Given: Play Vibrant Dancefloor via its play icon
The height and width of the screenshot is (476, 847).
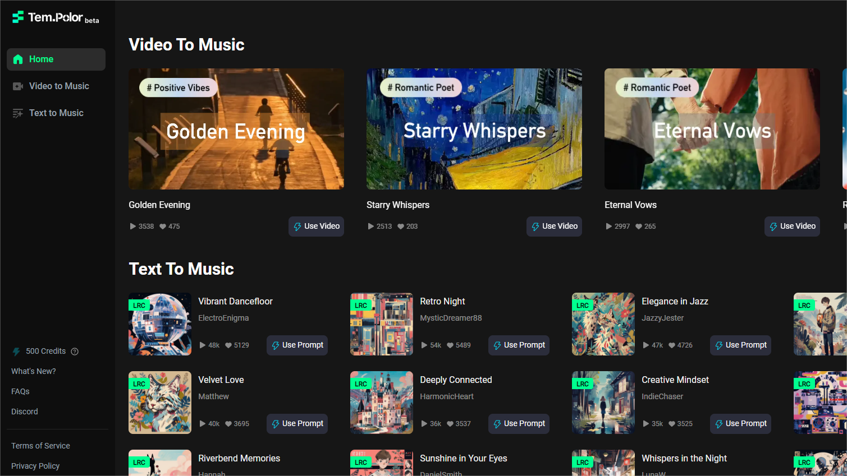Looking at the screenshot, I should 203,345.
